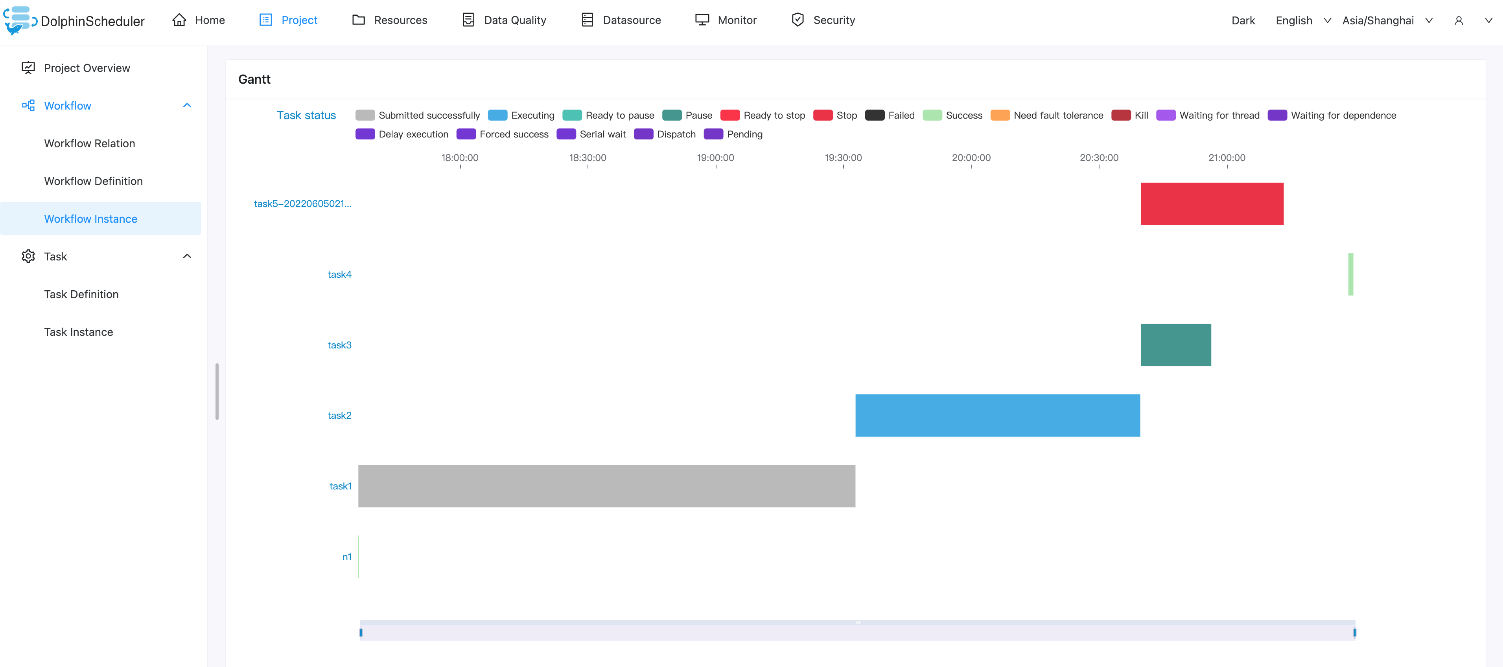Click the right zoom slider handle
Viewport: 1503px width, 667px height.
pos(1354,632)
